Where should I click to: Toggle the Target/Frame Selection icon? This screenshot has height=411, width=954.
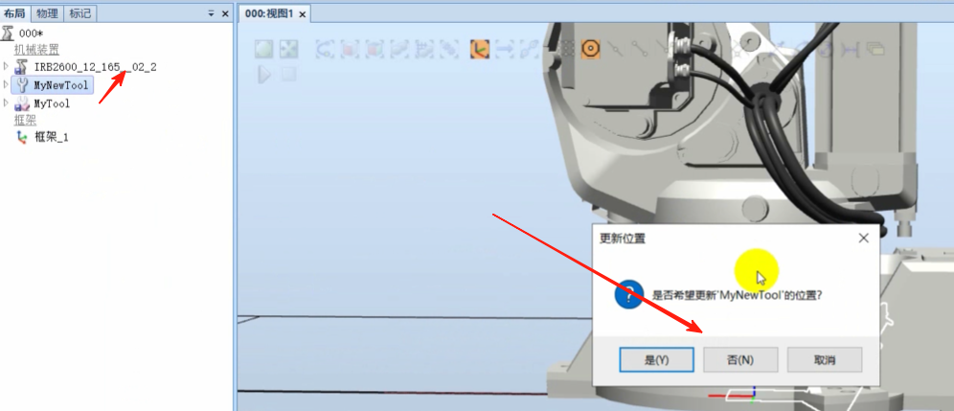[x=480, y=49]
